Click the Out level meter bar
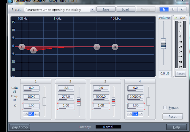190x132 pixels. click(184, 44)
